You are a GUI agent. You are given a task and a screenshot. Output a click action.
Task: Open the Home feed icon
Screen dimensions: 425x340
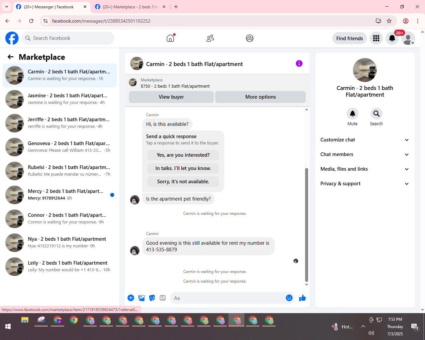pyautogui.click(x=170, y=38)
